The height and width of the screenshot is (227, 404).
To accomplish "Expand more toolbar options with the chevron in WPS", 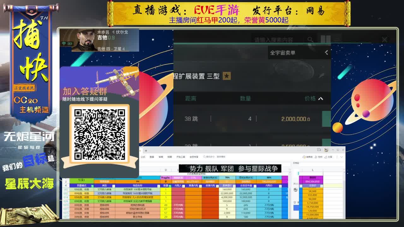I will [x=341, y=157].
